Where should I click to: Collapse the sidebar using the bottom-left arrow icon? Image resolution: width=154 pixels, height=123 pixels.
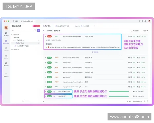point(43,101)
